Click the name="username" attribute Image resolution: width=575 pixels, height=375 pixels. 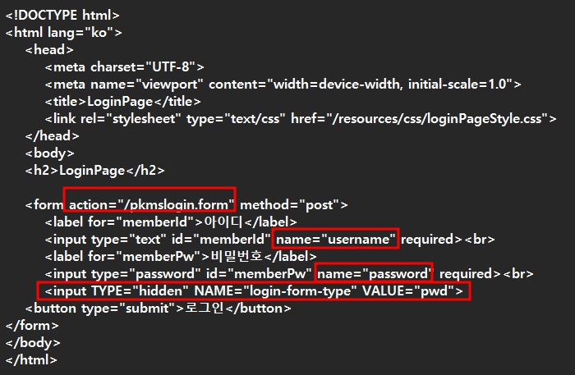(336, 239)
